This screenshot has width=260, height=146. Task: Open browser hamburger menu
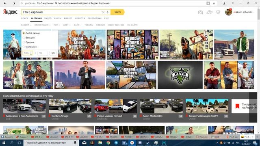tap(233, 3)
